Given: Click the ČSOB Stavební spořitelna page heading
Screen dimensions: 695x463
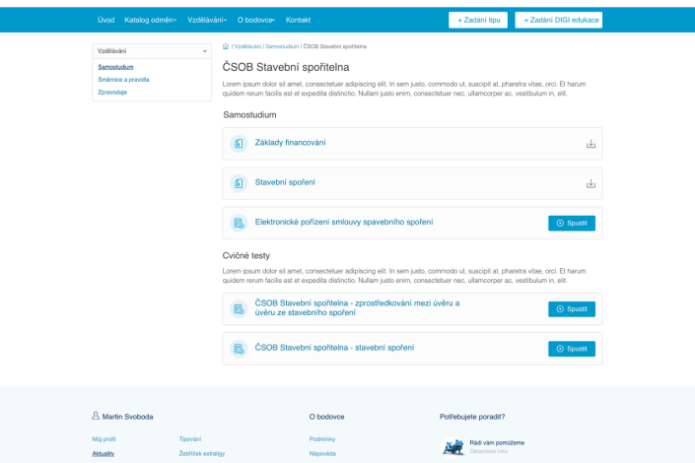Looking at the screenshot, I should 286,67.
